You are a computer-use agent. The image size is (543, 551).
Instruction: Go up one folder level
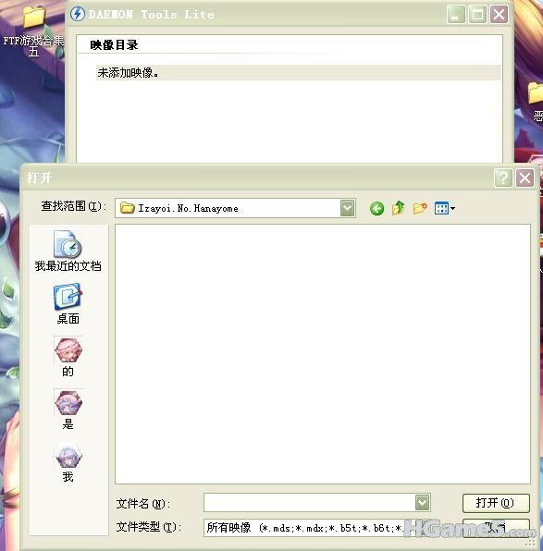399,208
